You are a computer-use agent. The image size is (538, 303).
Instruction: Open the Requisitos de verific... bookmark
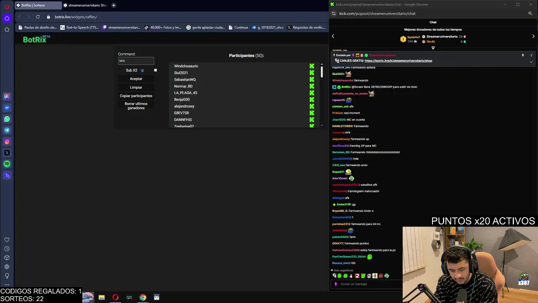coord(306,27)
